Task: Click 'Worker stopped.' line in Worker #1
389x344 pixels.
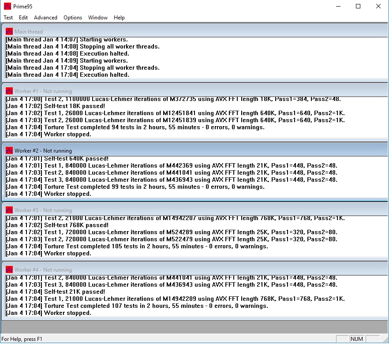Action: point(49,134)
